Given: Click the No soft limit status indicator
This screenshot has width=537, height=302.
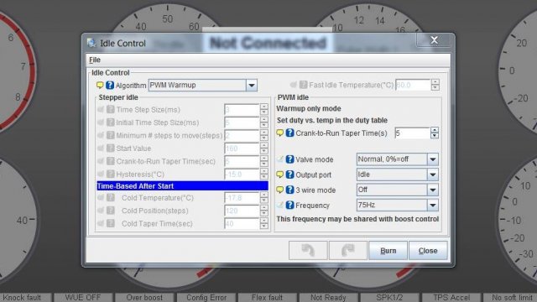Looking at the screenshot, I should 510,298.
